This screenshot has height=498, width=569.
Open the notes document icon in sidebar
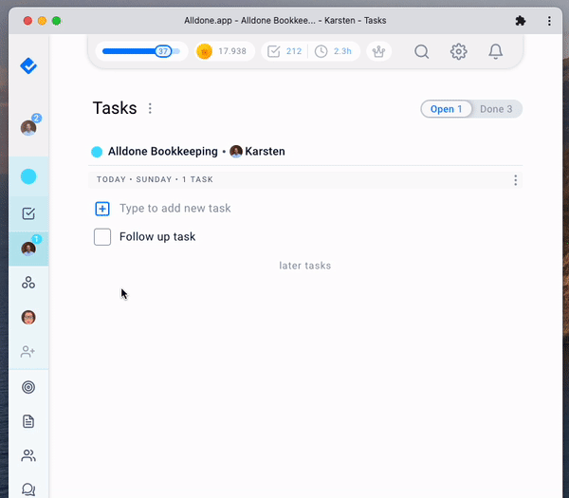(x=28, y=421)
